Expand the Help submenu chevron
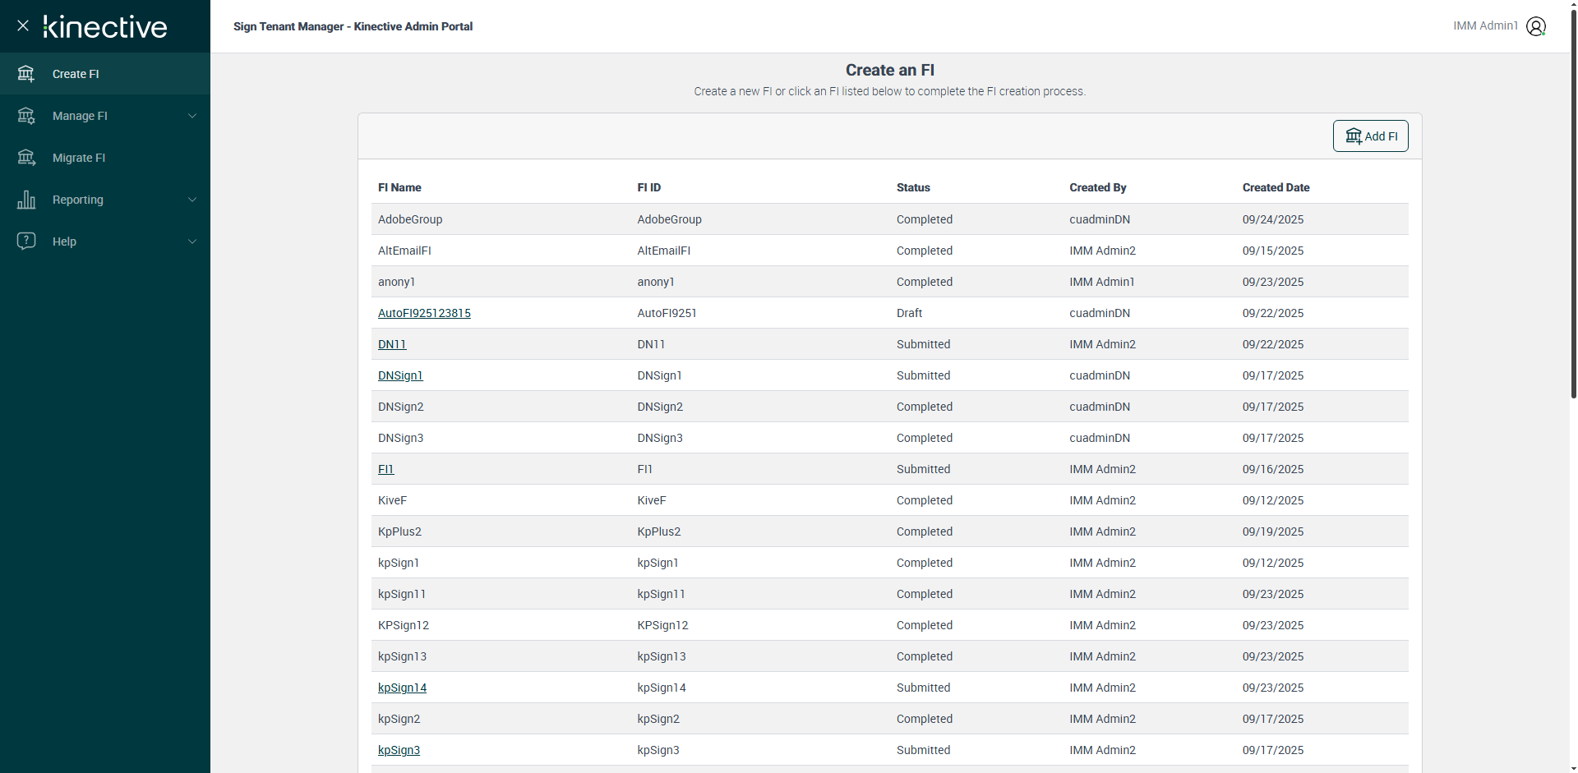Screen dimensions: 1578x773 coord(192,242)
